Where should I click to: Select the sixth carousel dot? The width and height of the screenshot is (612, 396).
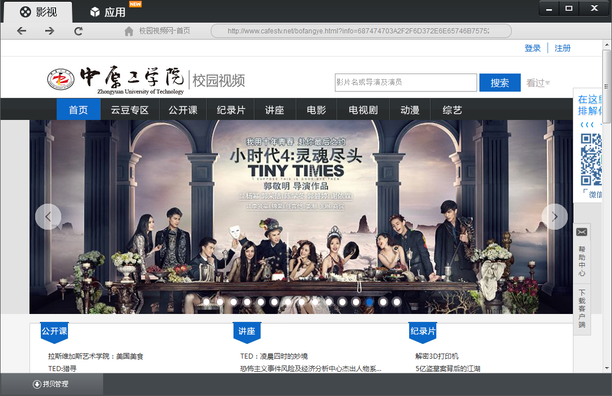pos(274,302)
